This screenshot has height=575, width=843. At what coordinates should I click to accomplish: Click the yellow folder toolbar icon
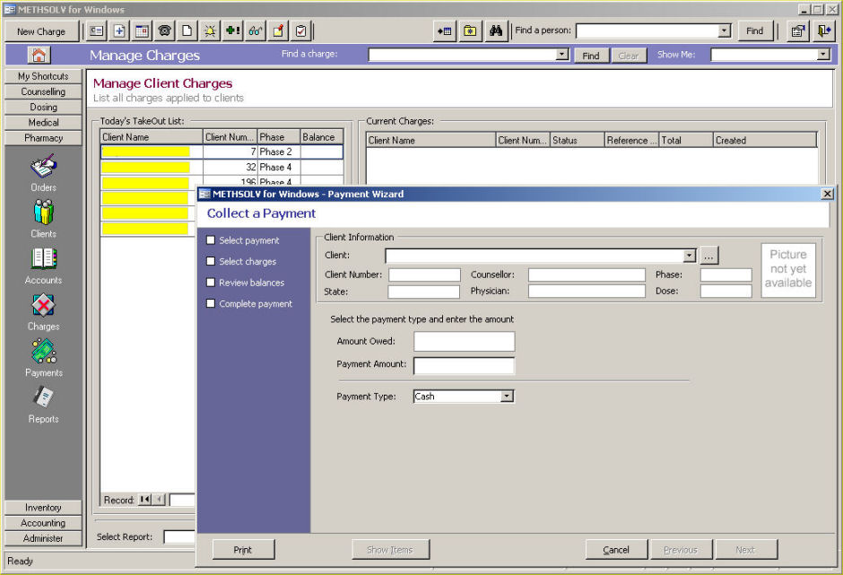coord(470,31)
